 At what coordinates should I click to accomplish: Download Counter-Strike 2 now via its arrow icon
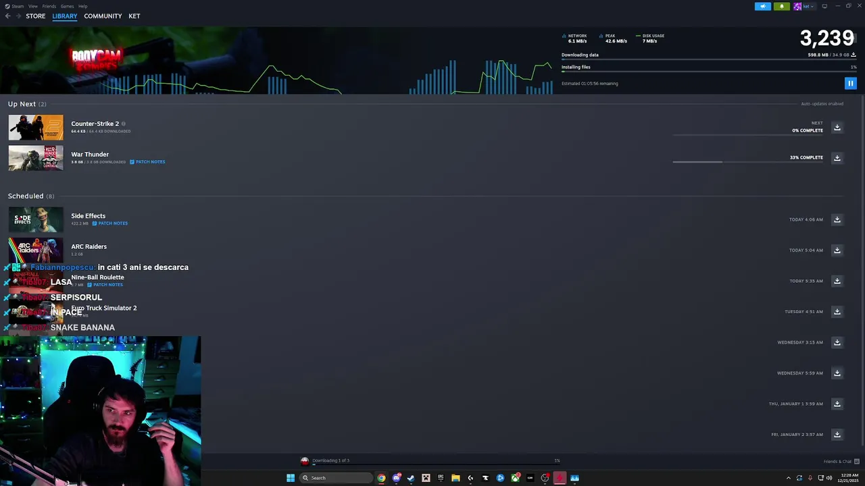point(837,128)
